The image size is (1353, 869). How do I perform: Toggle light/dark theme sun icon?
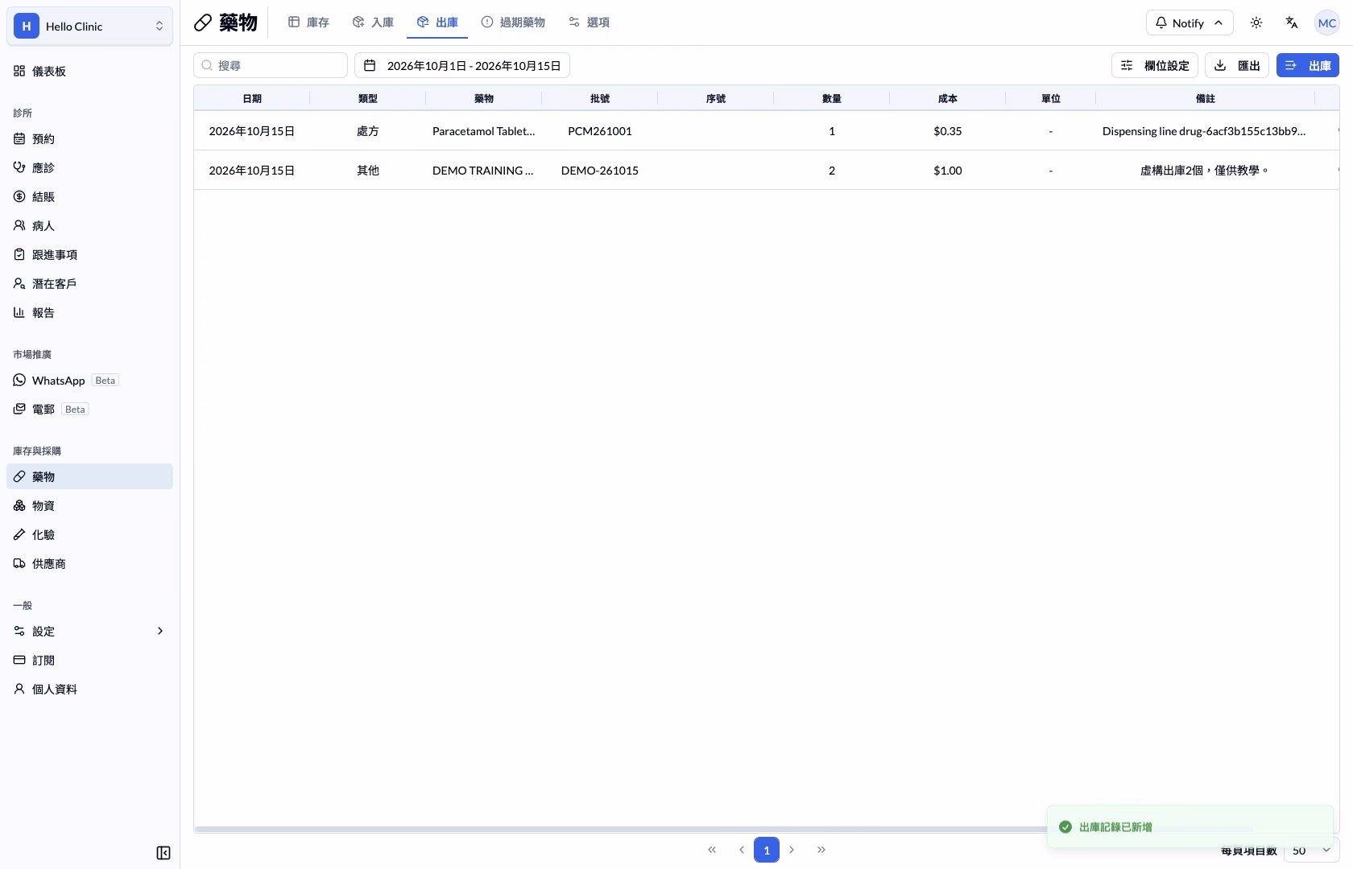click(x=1256, y=23)
